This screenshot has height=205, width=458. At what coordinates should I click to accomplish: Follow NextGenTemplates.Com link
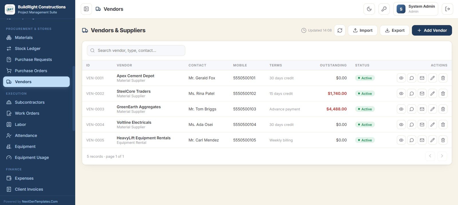point(40,202)
